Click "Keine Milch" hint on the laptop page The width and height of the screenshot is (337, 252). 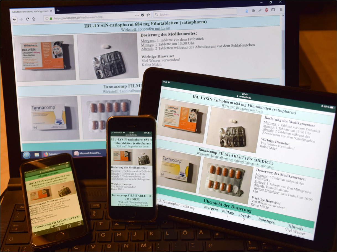(151, 64)
